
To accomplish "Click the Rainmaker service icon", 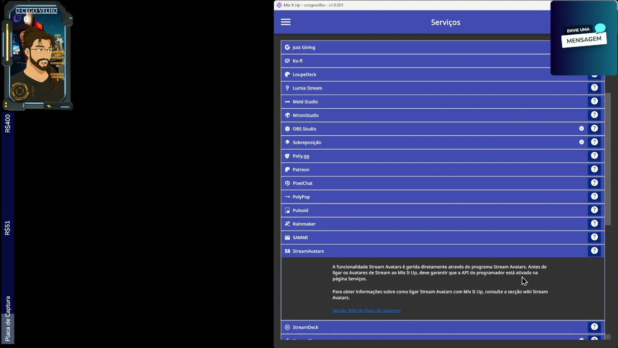I will point(287,224).
